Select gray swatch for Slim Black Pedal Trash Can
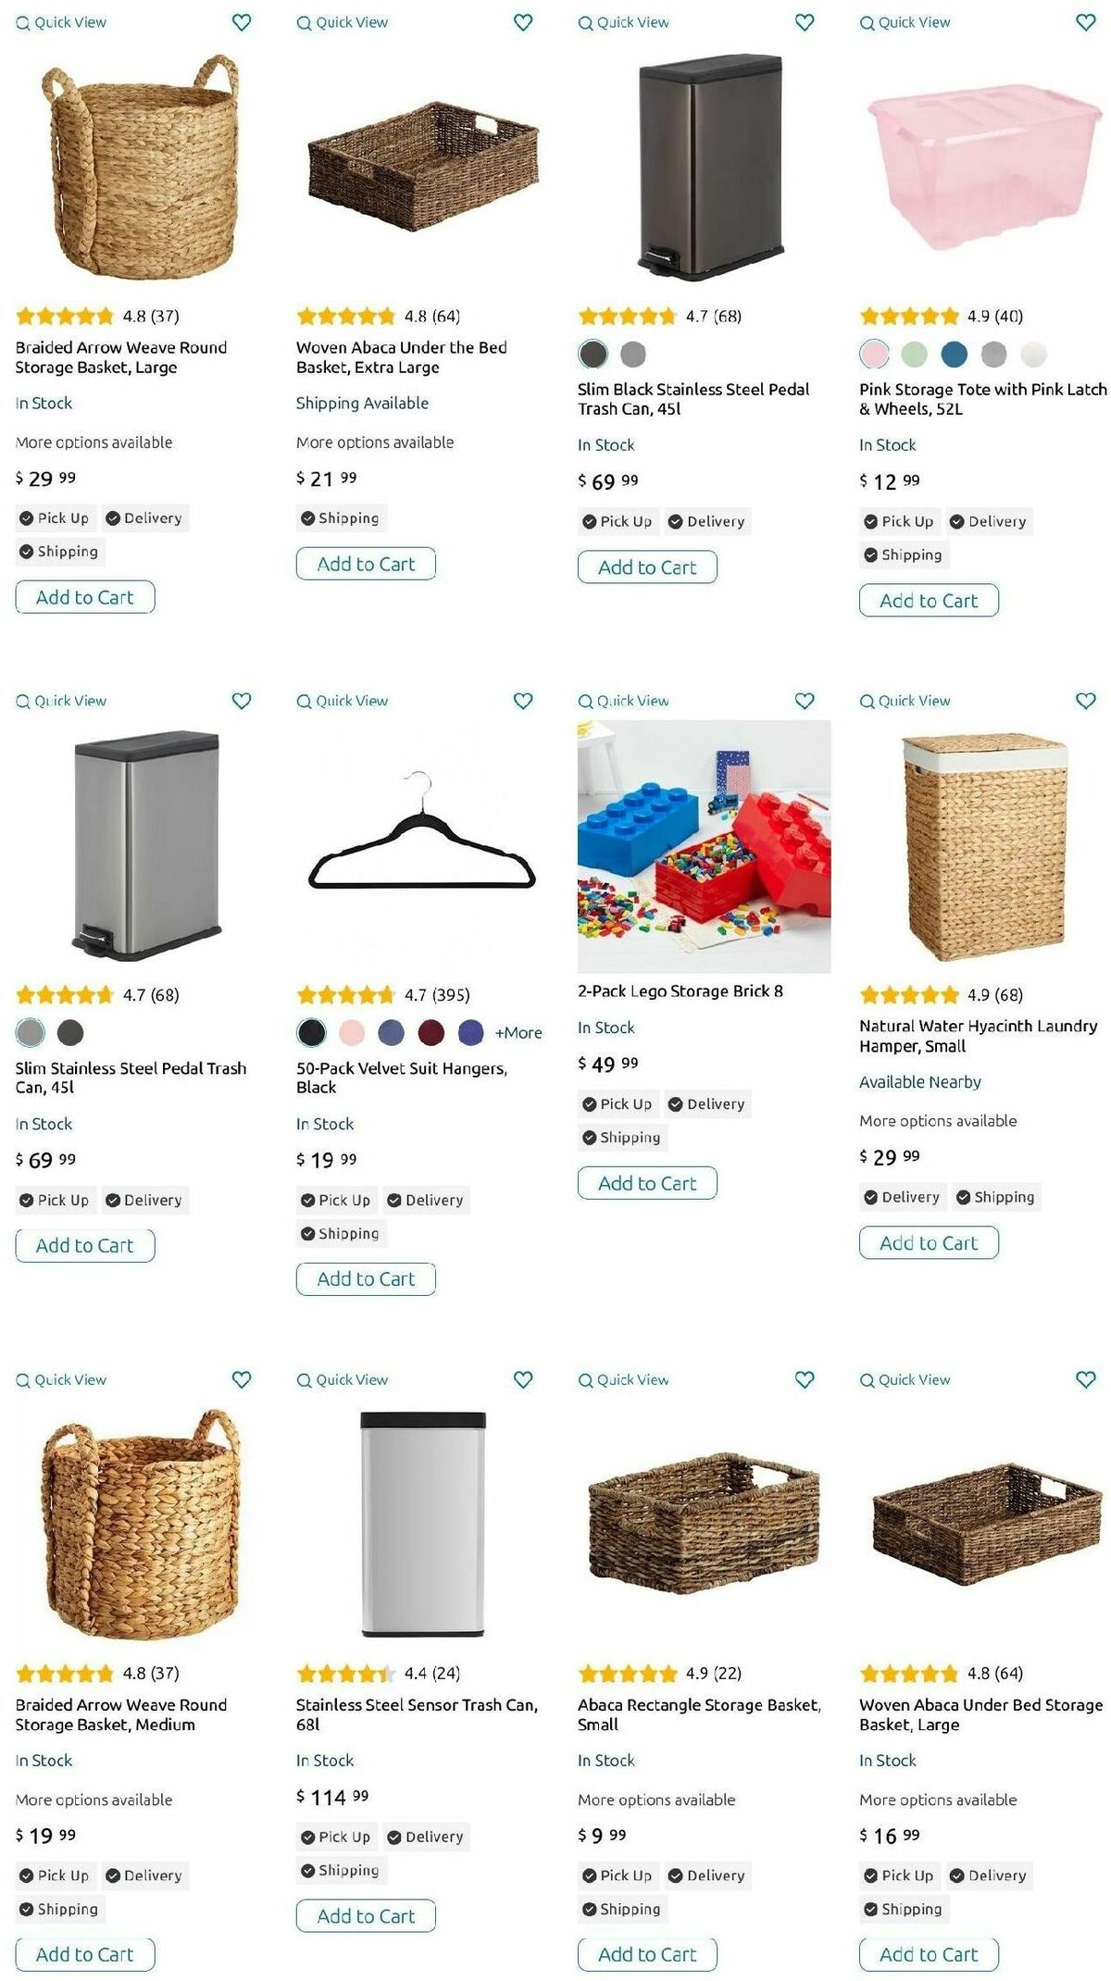Viewport: 1111px width, 1981px height. [x=633, y=354]
